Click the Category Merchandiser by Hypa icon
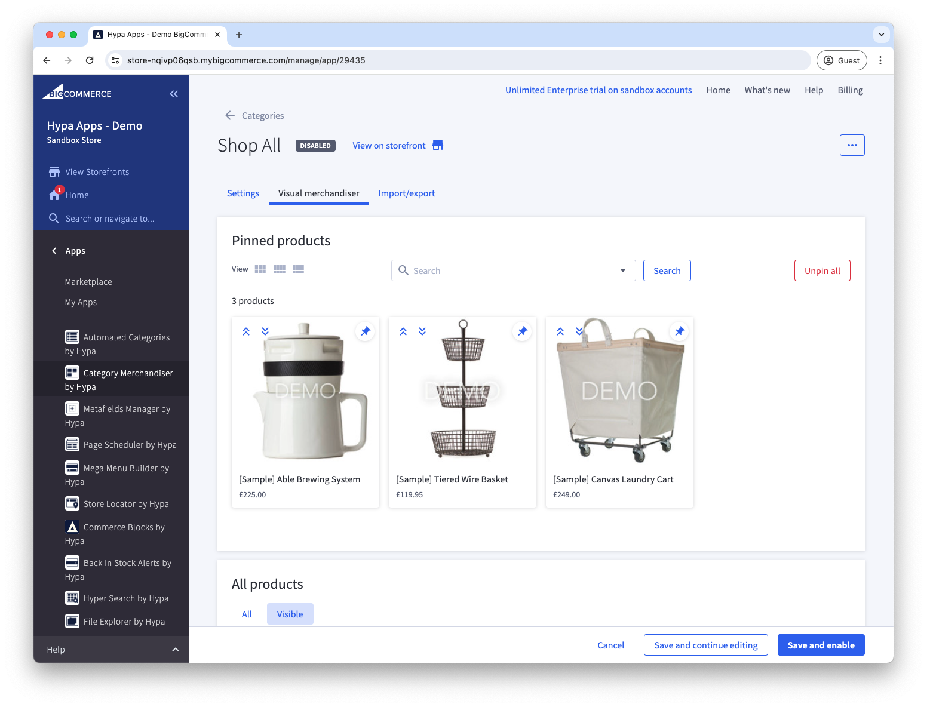Image resolution: width=927 pixels, height=707 pixels. coord(72,373)
